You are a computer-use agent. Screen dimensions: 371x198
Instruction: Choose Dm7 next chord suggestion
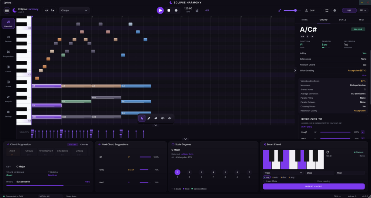129,183
